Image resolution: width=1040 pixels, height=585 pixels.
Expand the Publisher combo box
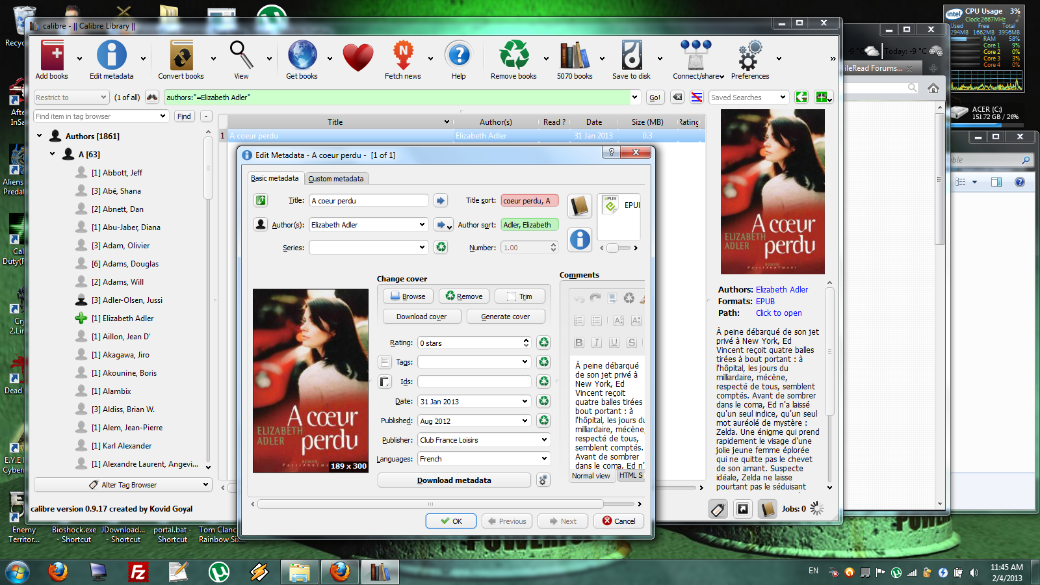click(x=544, y=440)
